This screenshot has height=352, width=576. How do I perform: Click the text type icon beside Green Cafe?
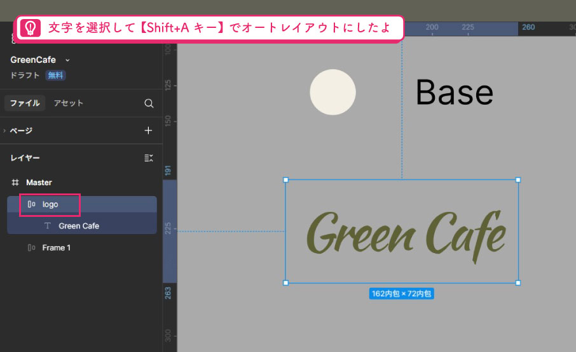[48, 226]
